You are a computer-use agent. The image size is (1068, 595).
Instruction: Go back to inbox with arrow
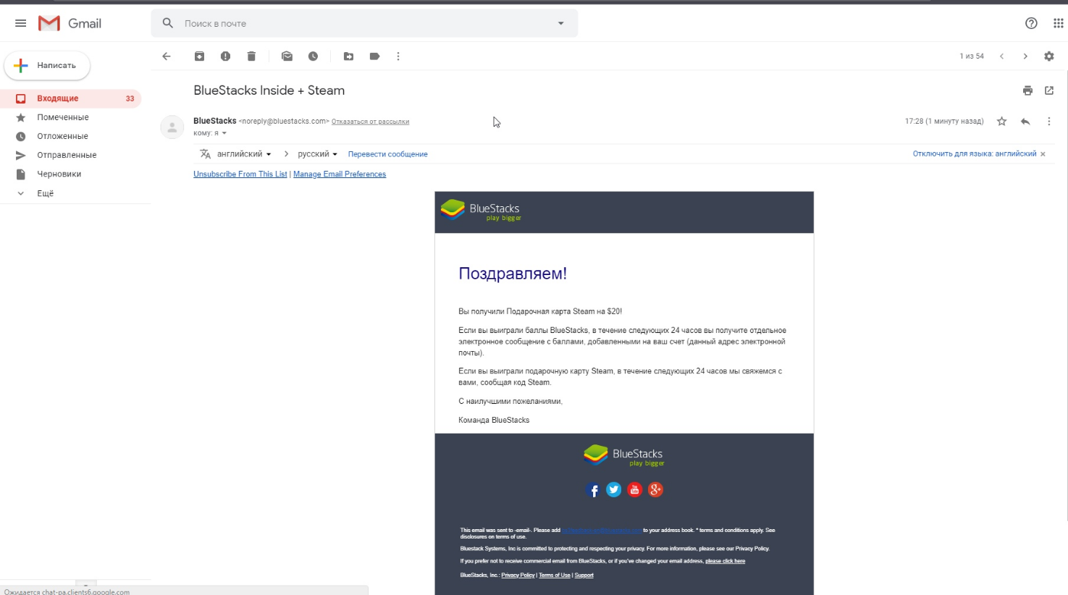coord(167,56)
